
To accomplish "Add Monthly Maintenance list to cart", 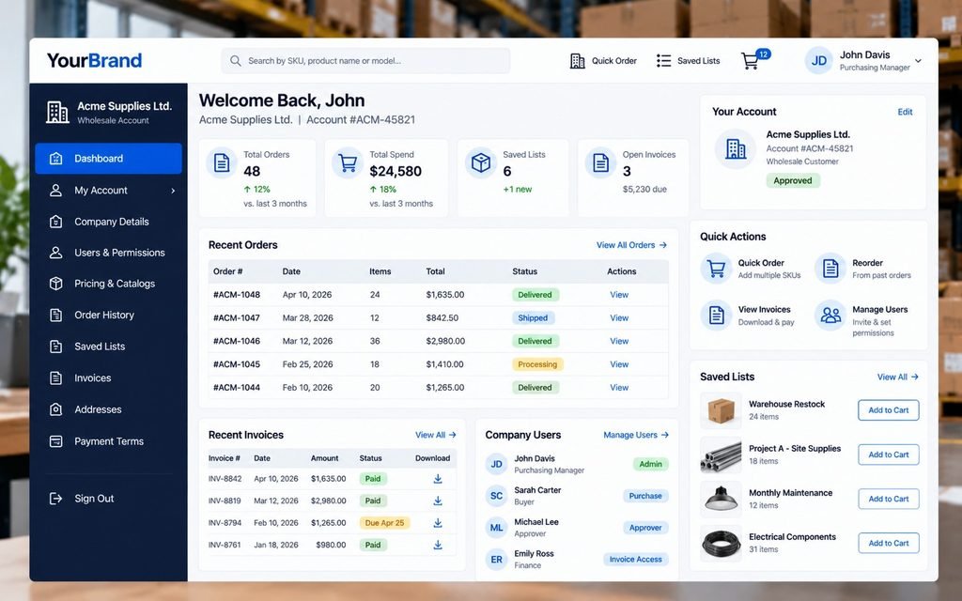I will [889, 499].
